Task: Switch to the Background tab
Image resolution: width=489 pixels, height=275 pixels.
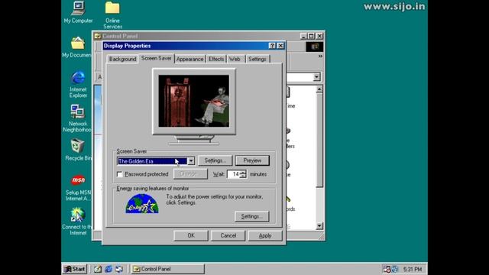Action: [122, 59]
